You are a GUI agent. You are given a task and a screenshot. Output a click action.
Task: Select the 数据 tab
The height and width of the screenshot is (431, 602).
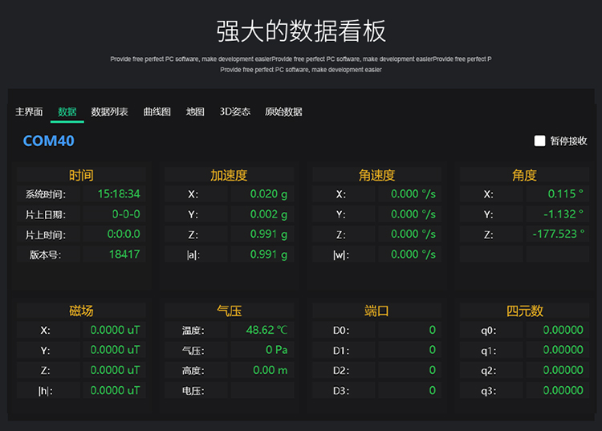coord(67,112)
